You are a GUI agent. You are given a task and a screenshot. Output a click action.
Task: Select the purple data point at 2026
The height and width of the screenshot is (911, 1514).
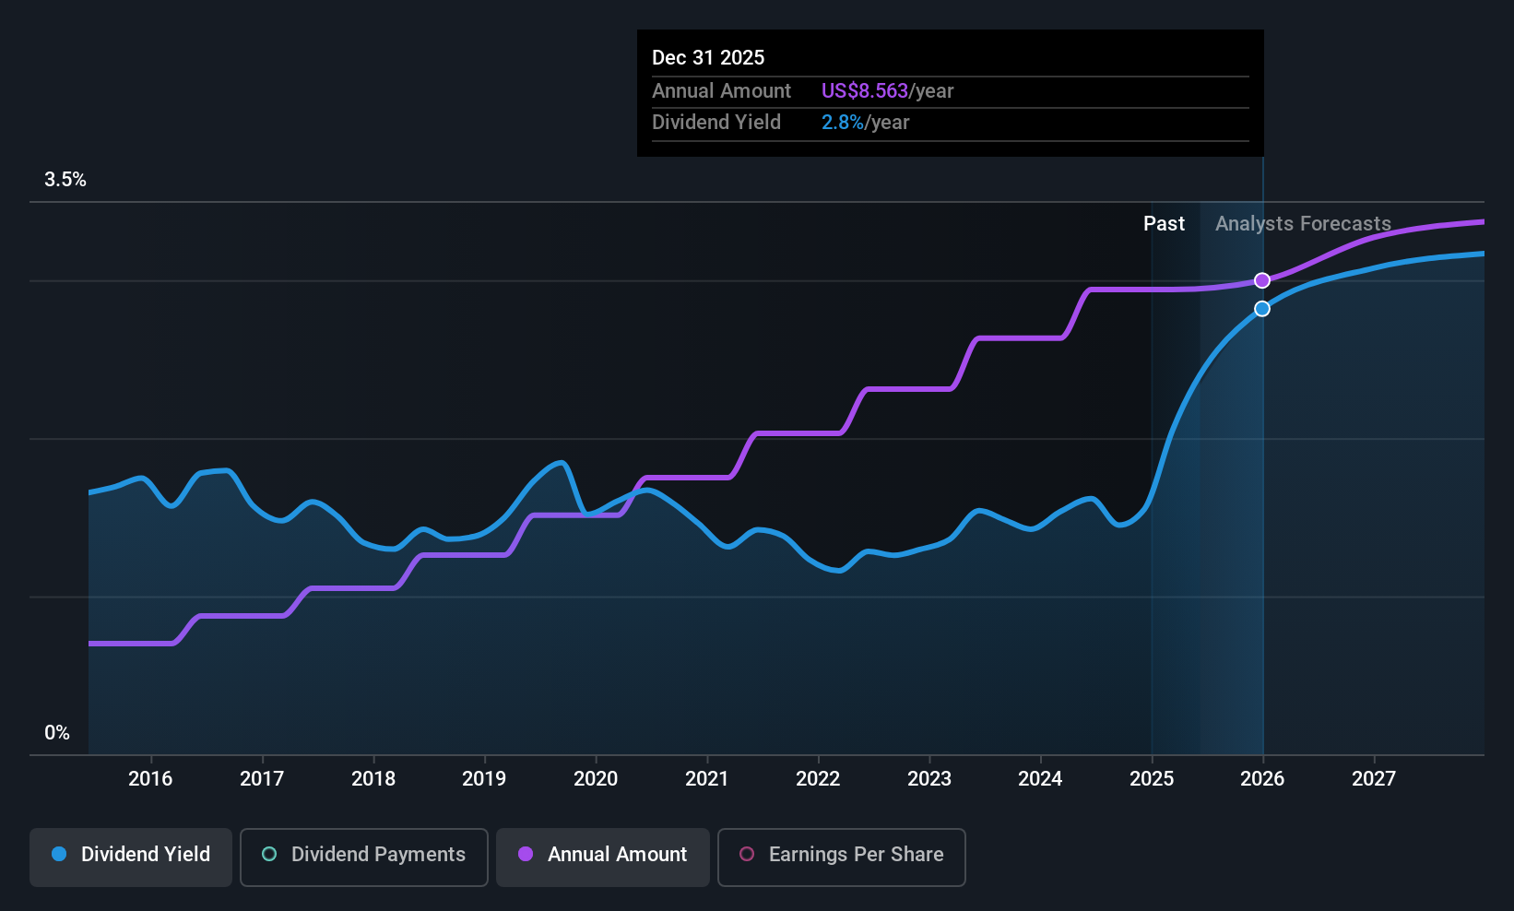click(x=1262, y=280)
